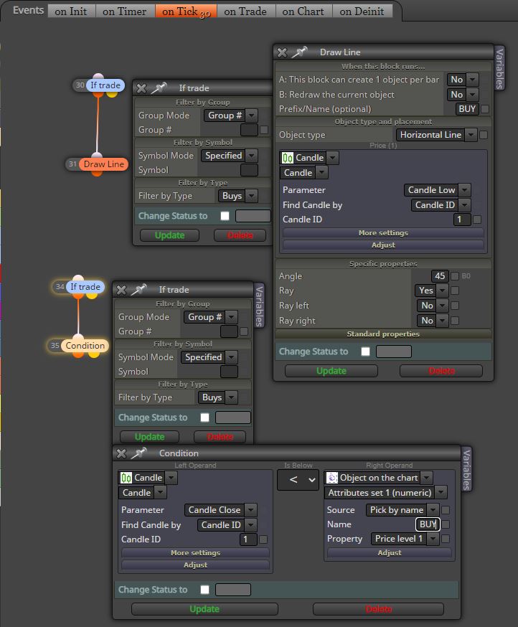The height and width of the screenshot is (627, 518).
Task: Click the Angle value field showing 45
Action: pos(440,276)
